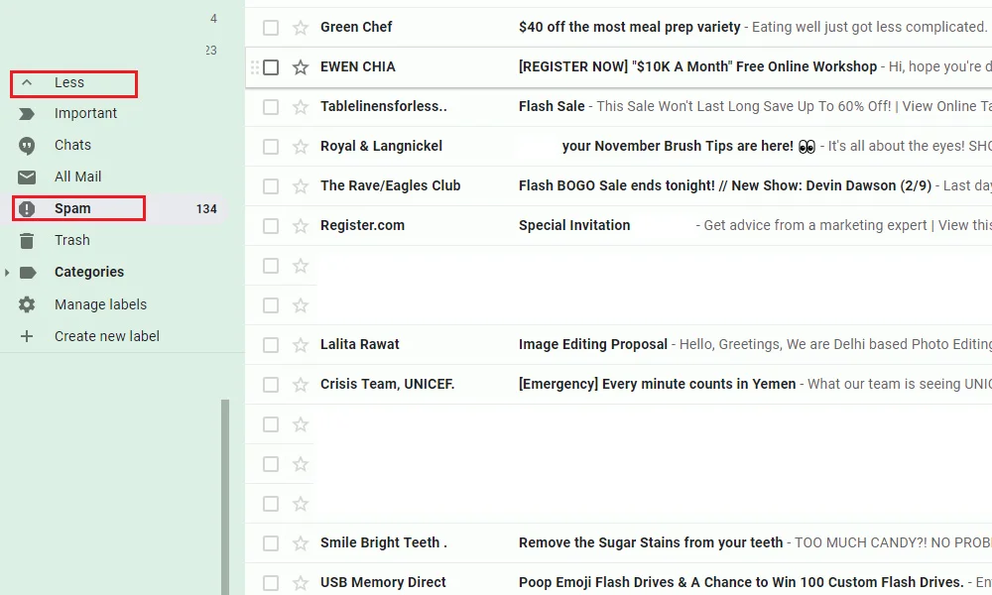
Task: Open the Flash BOGO Sale email
Action: pos(725,185)
